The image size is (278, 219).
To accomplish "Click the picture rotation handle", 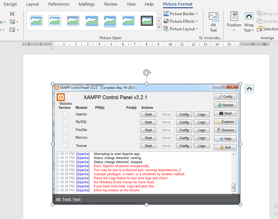I will click(147, 72).
